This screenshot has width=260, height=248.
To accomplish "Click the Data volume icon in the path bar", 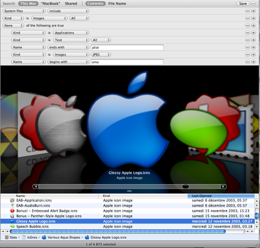I will (6, 237).
